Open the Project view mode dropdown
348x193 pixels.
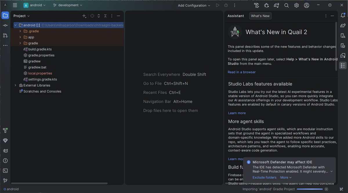[x=22, y=16]
